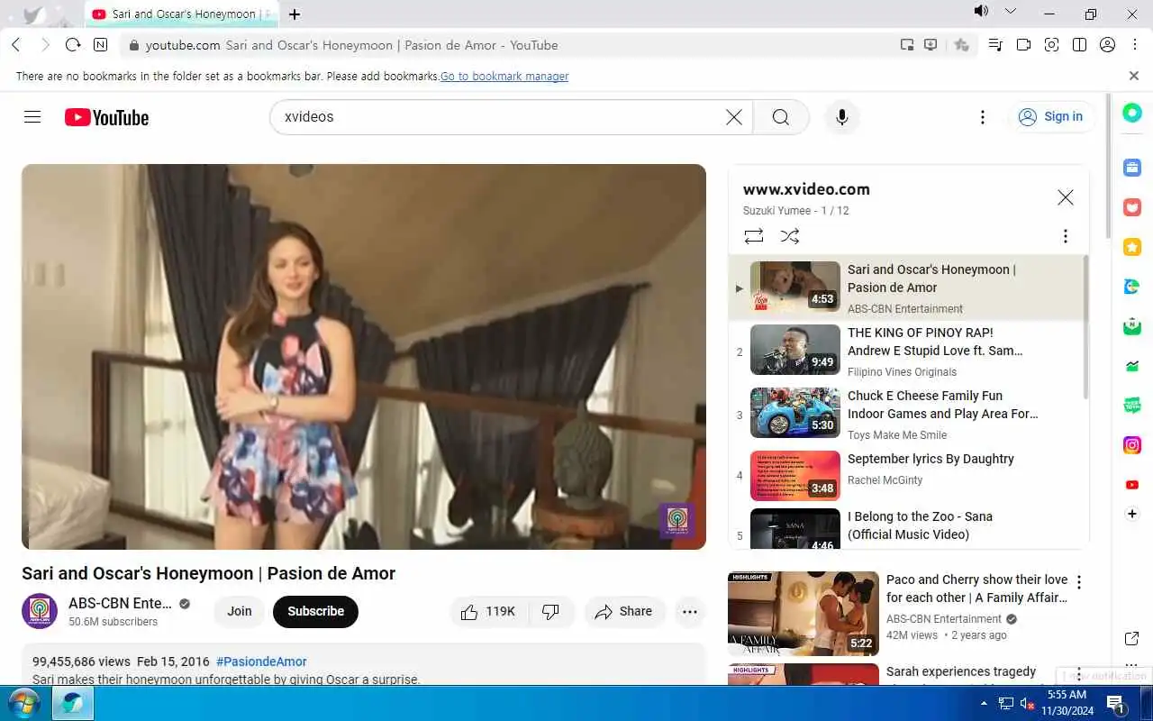The image size is (1153, 721).
Task: Dismiss the bookmarks bar notice
Action: [x=1134, y=76]
